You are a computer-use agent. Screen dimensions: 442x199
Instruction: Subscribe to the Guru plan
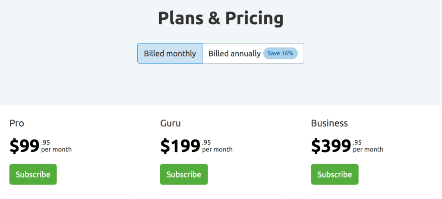coord(184,174)
